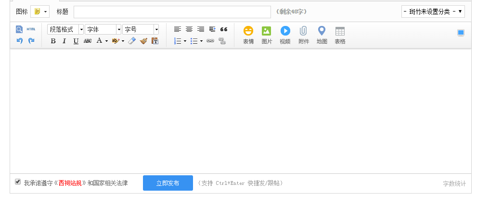Click the 立即发布 publish button
Image resolution: width=477 pixels, height=207 pixels.
(168, 183)
